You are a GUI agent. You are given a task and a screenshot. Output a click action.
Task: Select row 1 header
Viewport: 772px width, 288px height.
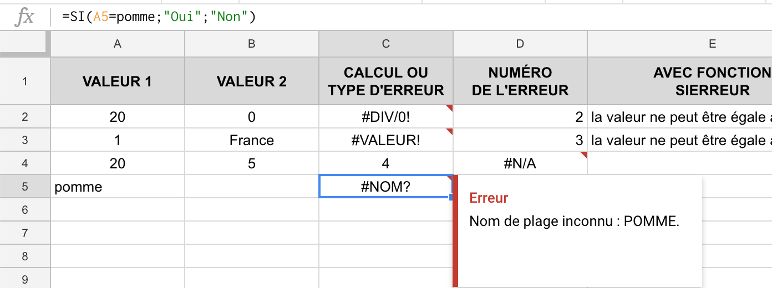point(24,81)
